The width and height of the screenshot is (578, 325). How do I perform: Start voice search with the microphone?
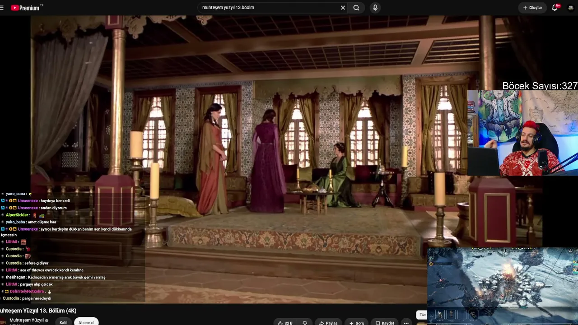point(375,8)
